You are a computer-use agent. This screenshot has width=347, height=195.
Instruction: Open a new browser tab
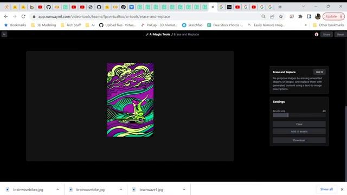coord(280,7)
